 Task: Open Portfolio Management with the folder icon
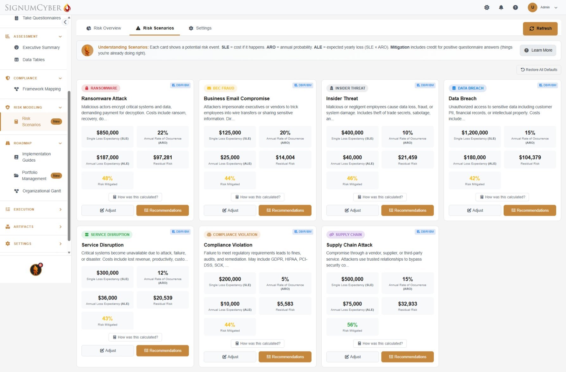(34, 176)
